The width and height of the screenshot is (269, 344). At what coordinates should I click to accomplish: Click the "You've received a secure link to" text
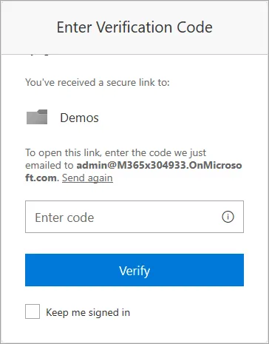pyautogui.click(x=98, y=82)
